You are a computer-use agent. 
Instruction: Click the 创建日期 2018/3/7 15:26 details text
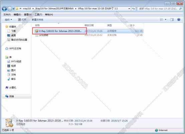(x=114, y=121)
